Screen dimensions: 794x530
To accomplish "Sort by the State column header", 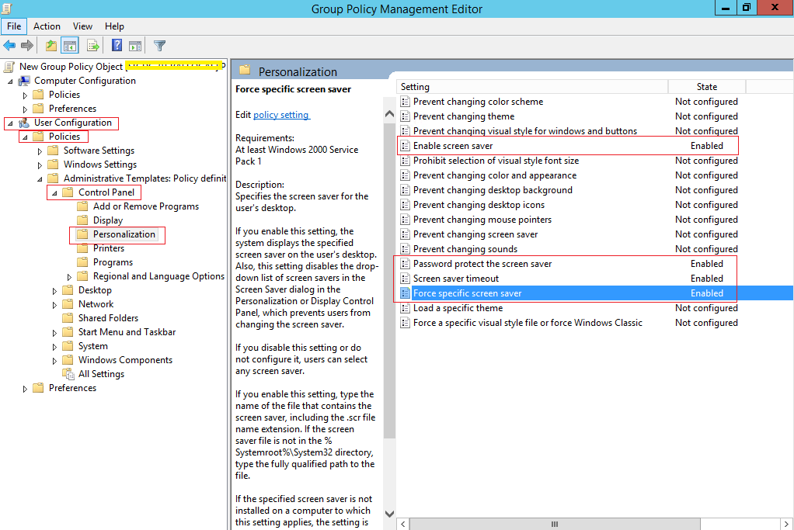I will (x=707, y=87).
